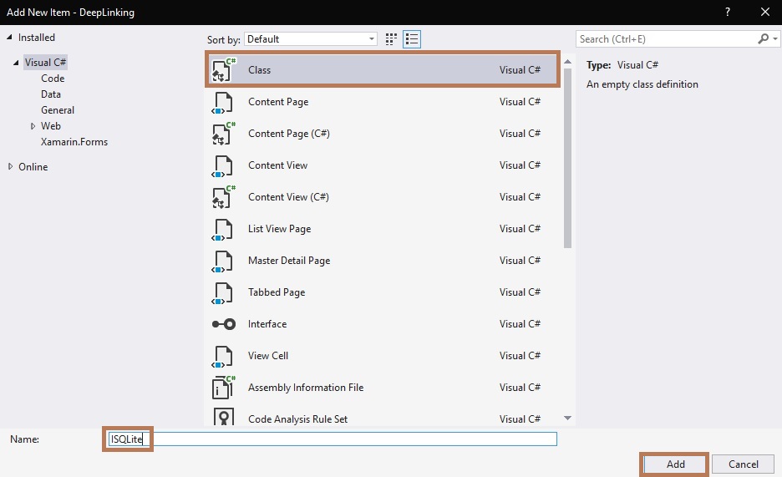Click "Visual C#" in the Interface row

coord(520,324)
